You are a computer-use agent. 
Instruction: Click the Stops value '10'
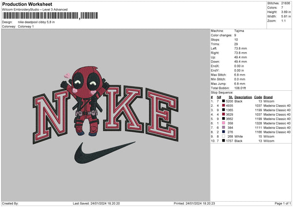(236, 40)
